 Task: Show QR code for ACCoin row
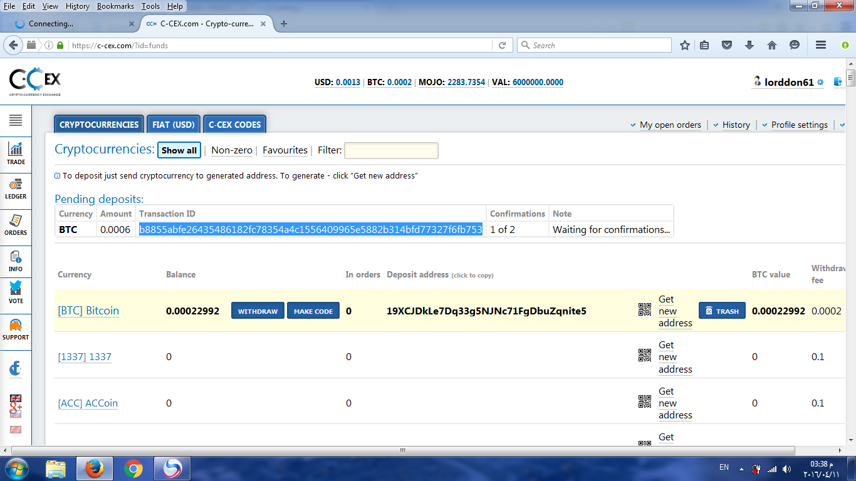coord(645,401)
